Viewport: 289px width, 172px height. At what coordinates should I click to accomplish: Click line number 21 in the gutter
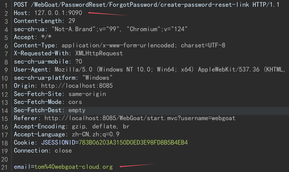pos(5,167)
